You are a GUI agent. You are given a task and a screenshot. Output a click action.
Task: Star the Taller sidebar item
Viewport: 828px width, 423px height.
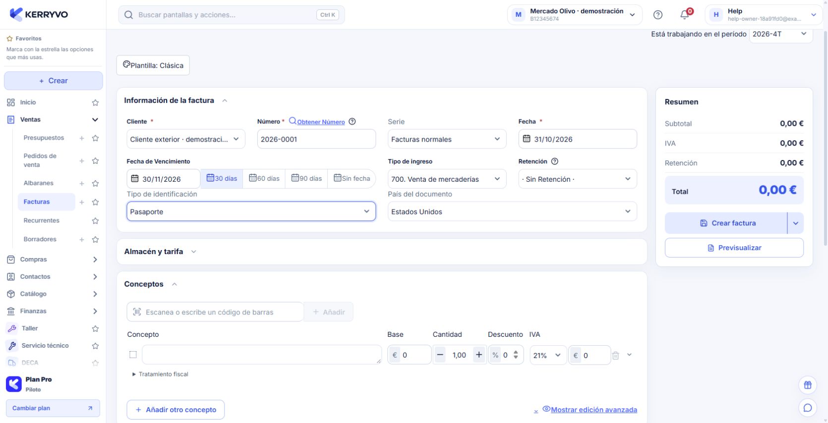(95, 328)
